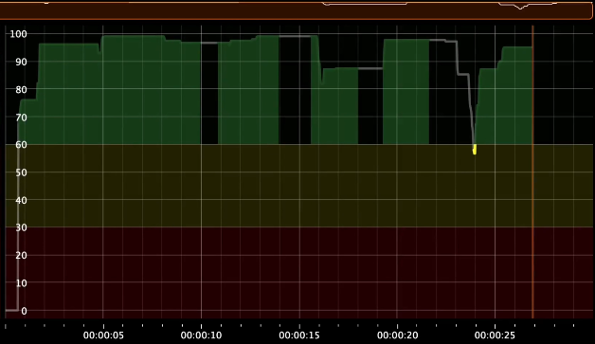Click the orange playhead line

532,171
